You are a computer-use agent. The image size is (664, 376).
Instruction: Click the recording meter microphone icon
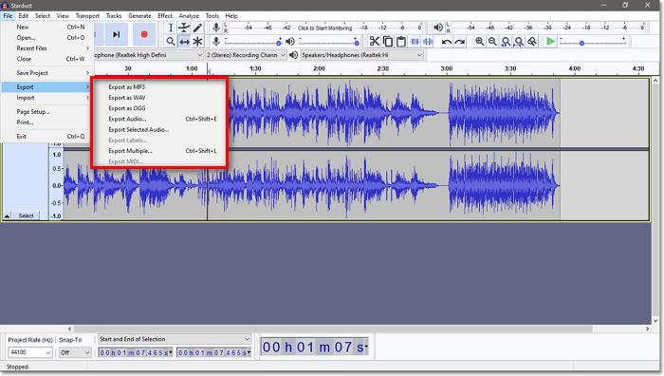click(216, 28)
